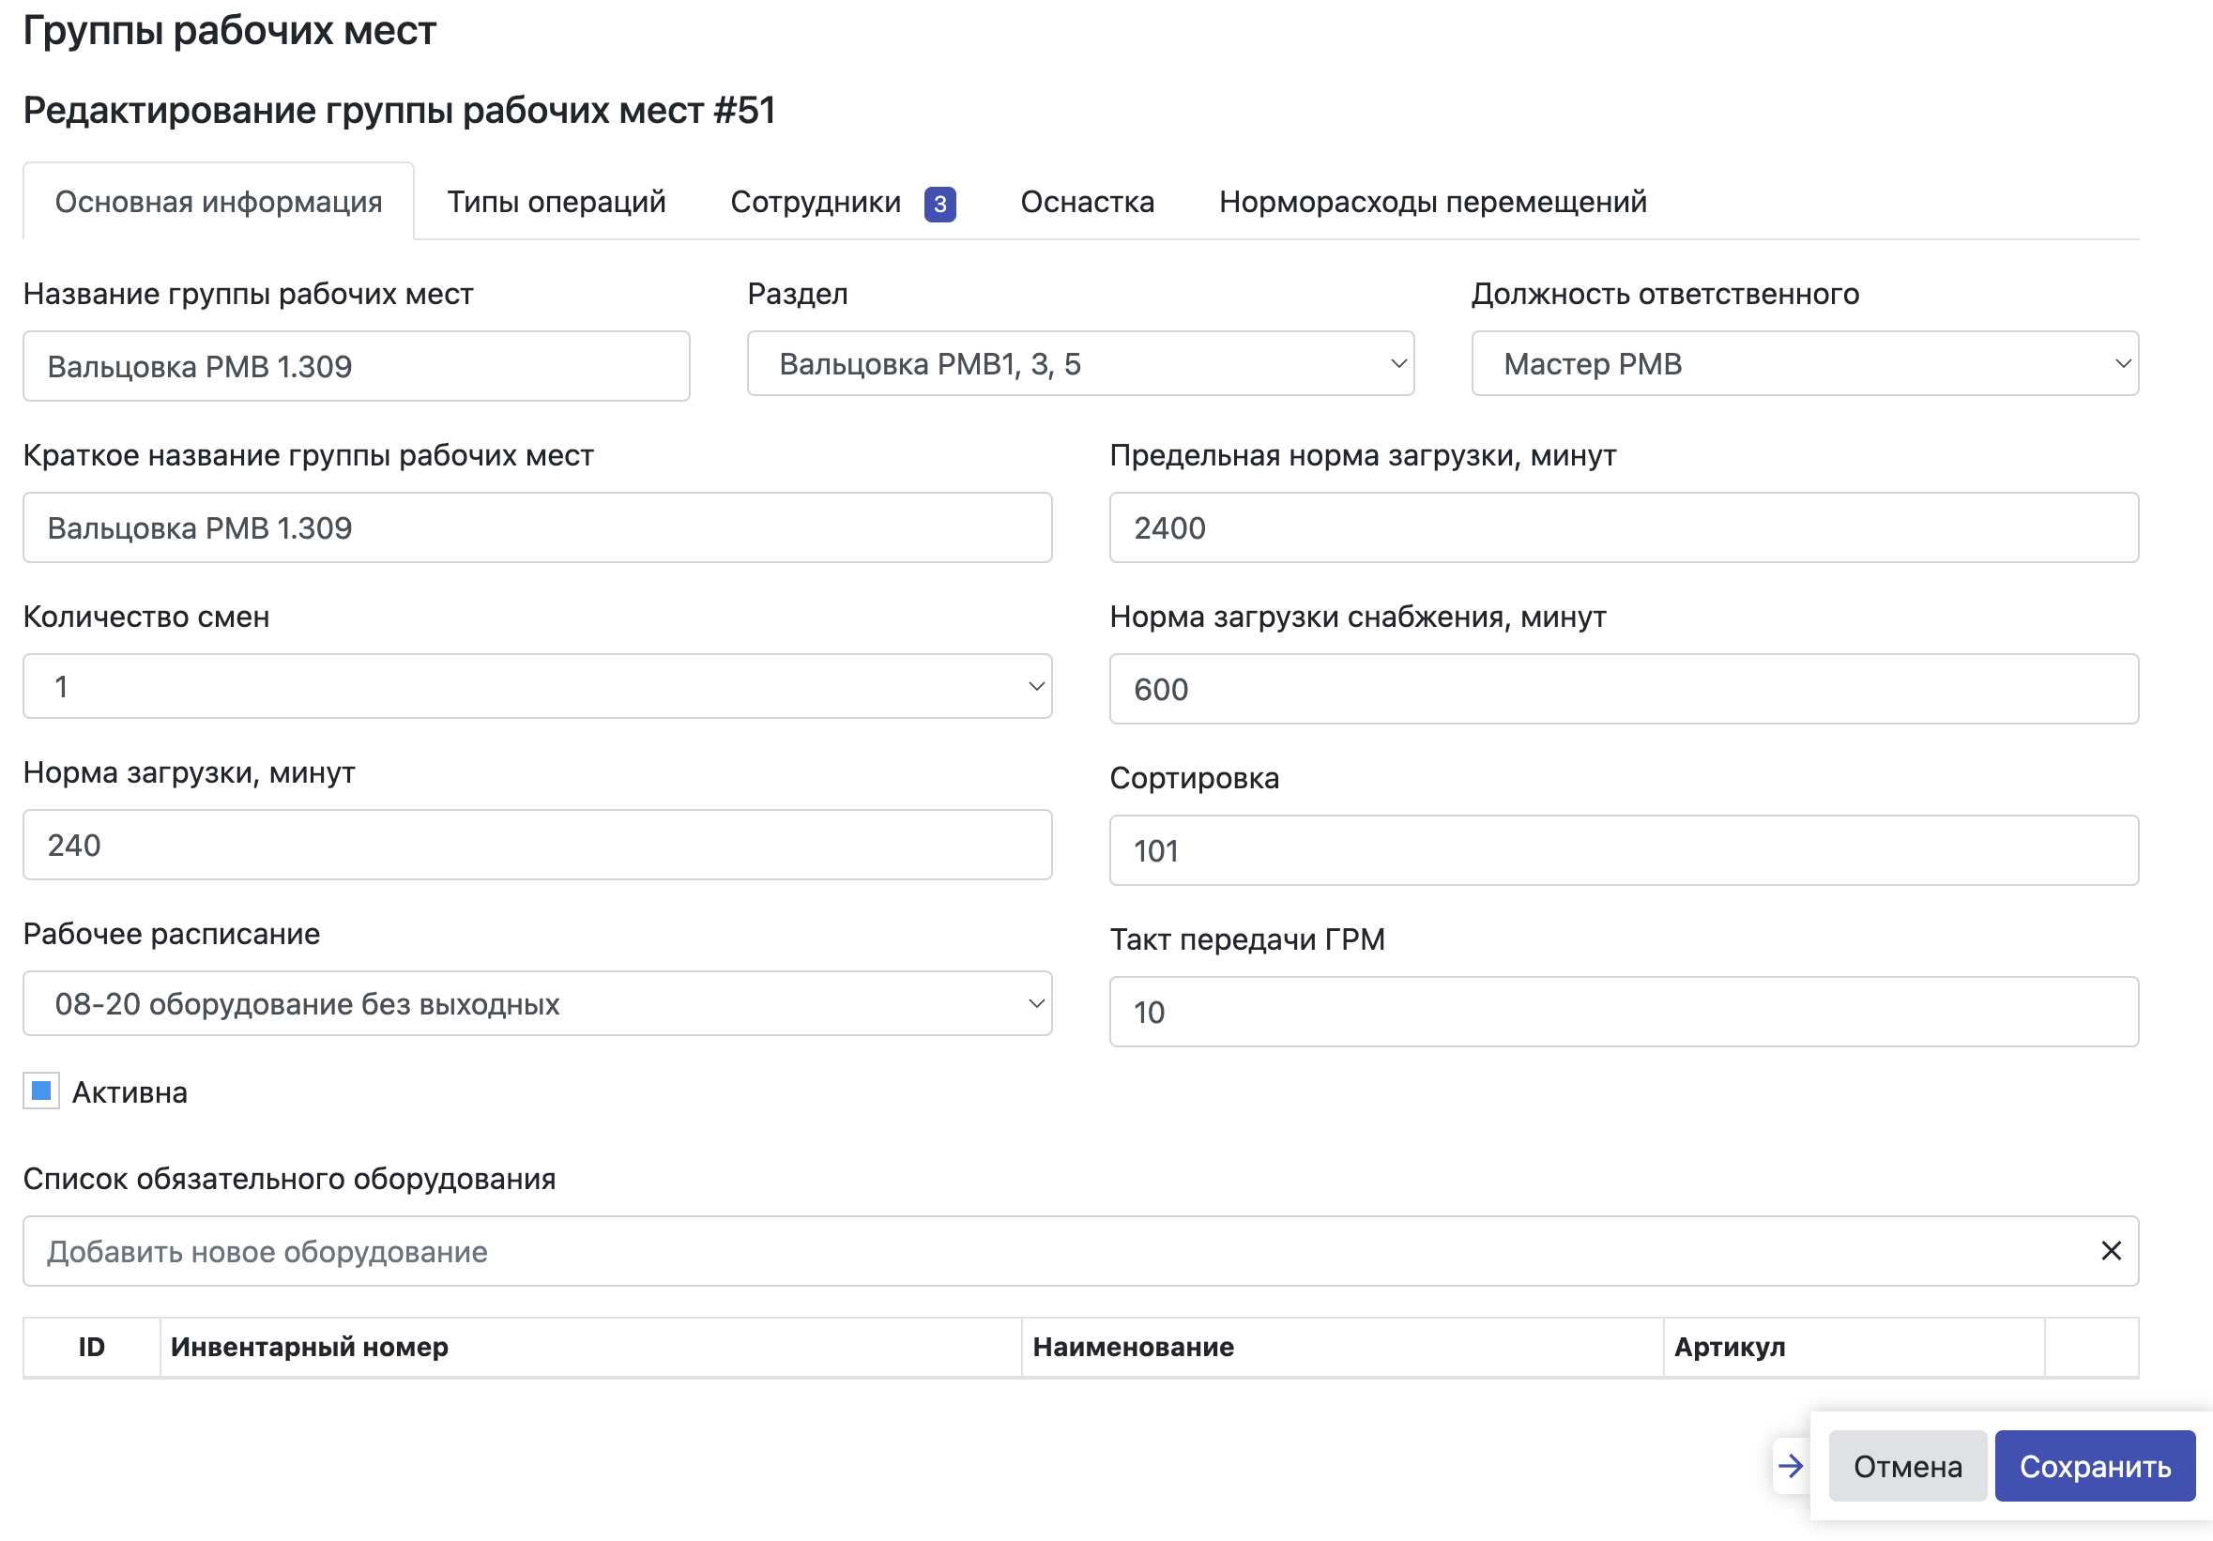
Task: Clear the equipment search field with X
Action: tap(2111, 1250)
